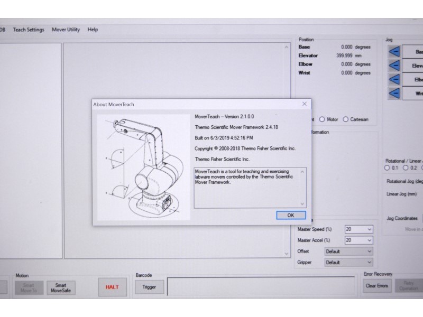Choose the 0.2 jog increment radio button

406,168
